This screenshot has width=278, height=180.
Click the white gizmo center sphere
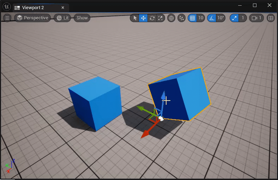click(x=161, y=118)
